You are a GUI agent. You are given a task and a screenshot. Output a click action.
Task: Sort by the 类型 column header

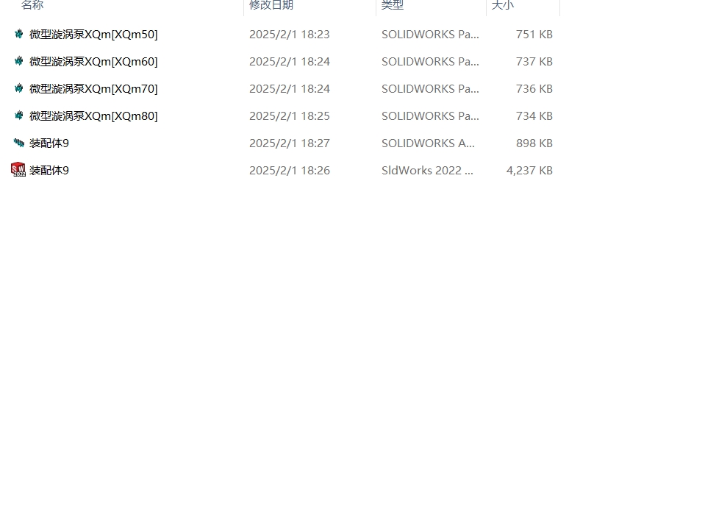coord(392,5)
